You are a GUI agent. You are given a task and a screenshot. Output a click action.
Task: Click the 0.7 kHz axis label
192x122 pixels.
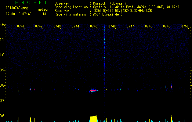pyautogui.click(x=2, y=101)
